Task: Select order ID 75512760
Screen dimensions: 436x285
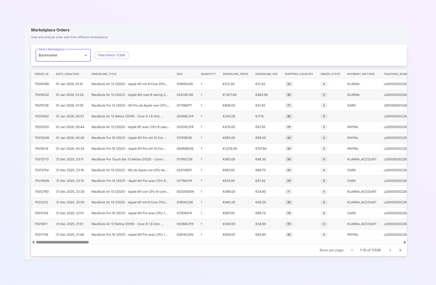Action: pos(42,192)
